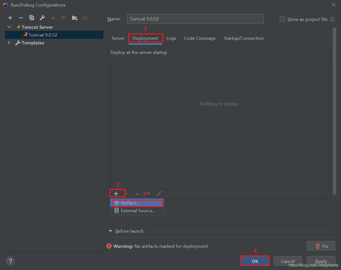This screenshot has height=270, width=341.
Task: Click the Apply button
Action: tap(321, 261)
